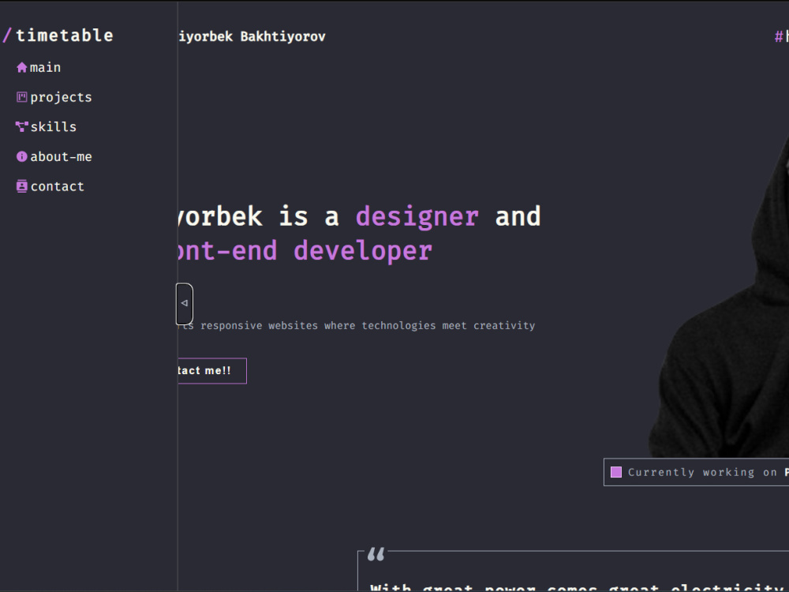
Task: Click the With great power quote text
Action: click(578, 587)
